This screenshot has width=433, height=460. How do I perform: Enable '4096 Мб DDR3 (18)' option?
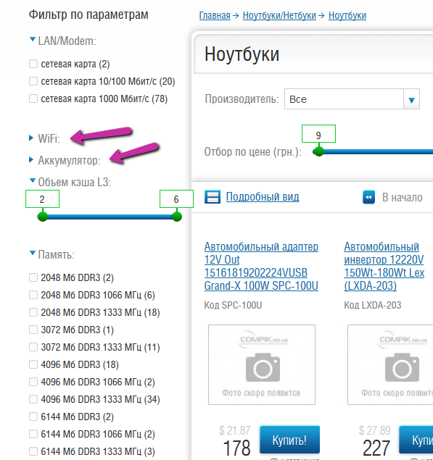[33, 364]
